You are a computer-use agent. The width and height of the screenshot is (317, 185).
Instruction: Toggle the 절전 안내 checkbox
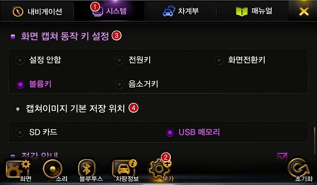(282, 156)
